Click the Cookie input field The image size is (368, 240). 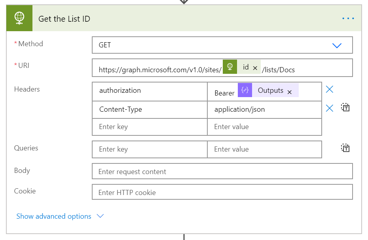(222, 192)
